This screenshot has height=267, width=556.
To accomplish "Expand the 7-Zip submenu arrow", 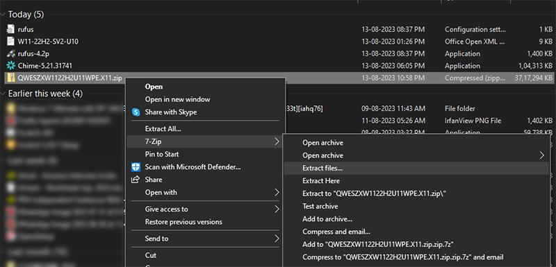I will (x=276, y=141).
